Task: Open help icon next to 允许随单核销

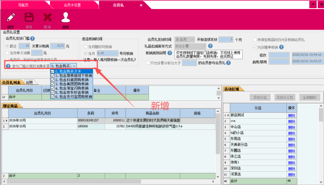Action: pos(281,47)
